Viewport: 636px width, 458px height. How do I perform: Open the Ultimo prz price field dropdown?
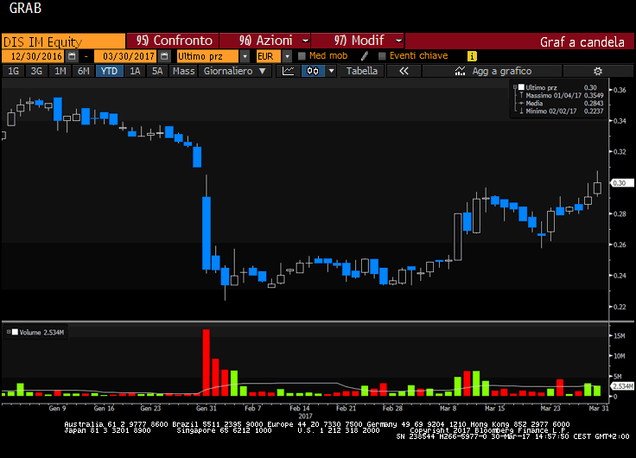tap(245, 56)
